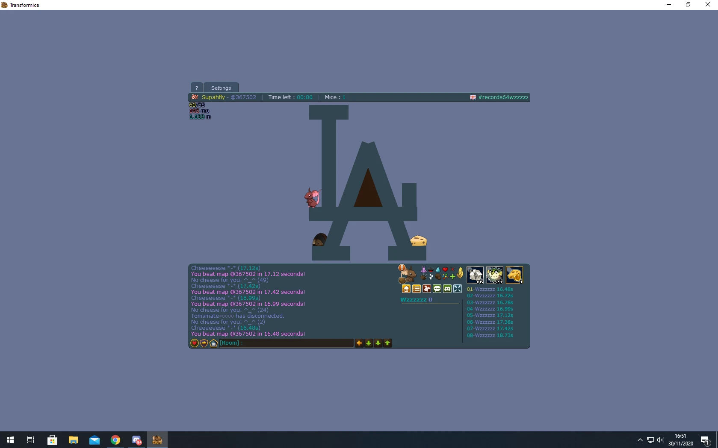Viewport: 718px width, 448px height.
Task: Open the shop dress button
Action: (x=427, y=289)
